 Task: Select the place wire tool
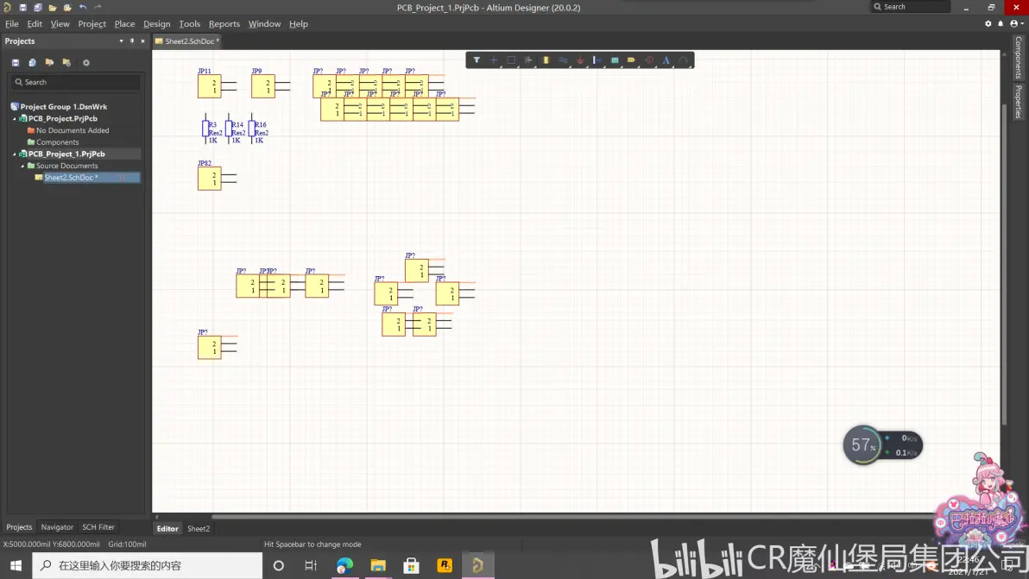[563, 60]
